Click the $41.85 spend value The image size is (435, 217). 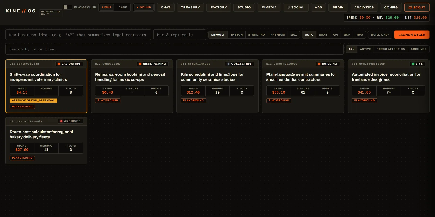364,92
